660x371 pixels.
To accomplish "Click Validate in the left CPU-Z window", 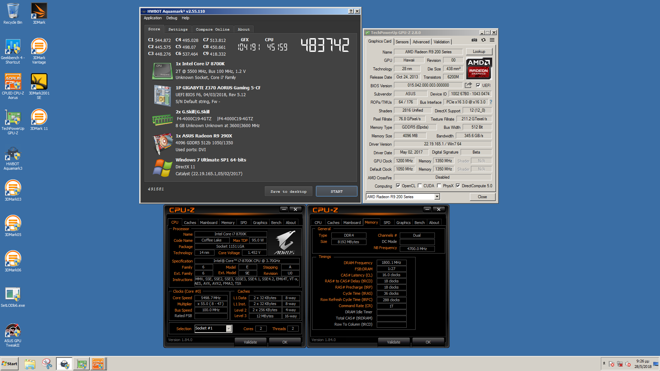I will coord(250,342).
